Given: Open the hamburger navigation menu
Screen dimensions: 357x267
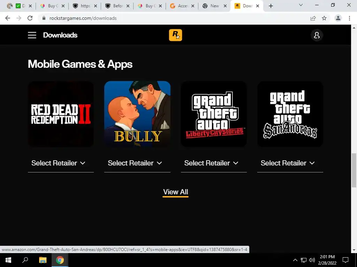Looking at the screenshot, I should click(x=32, y=35).
